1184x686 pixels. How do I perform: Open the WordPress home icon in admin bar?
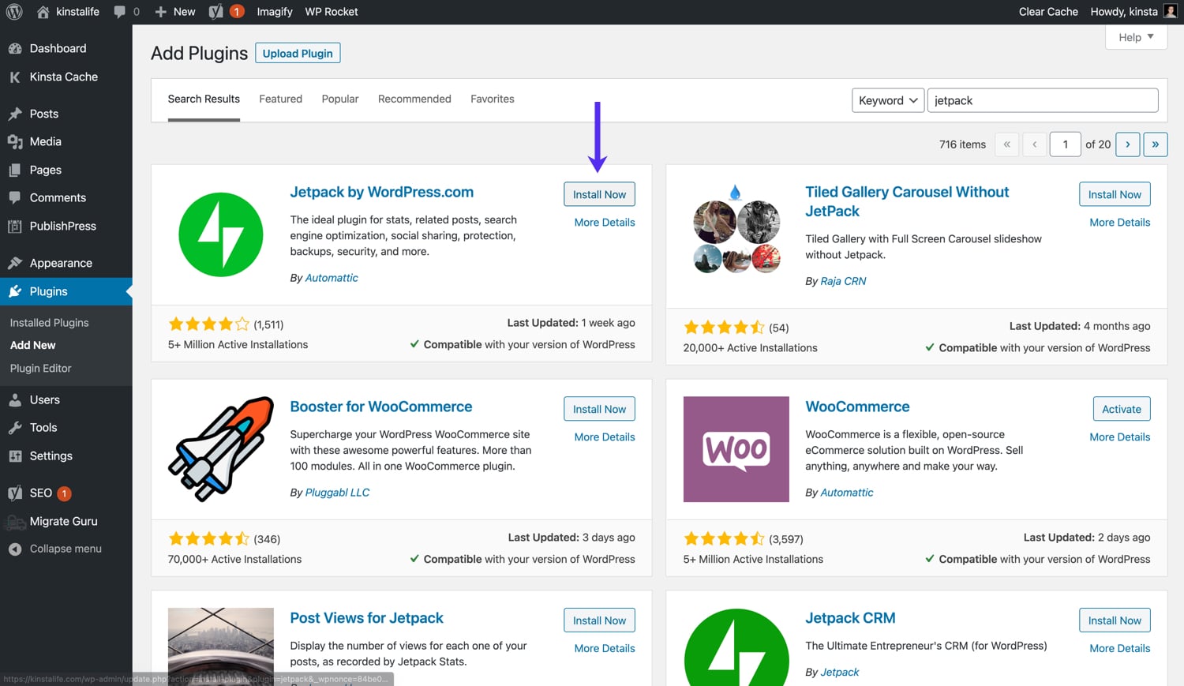click(x=44, y=11)
